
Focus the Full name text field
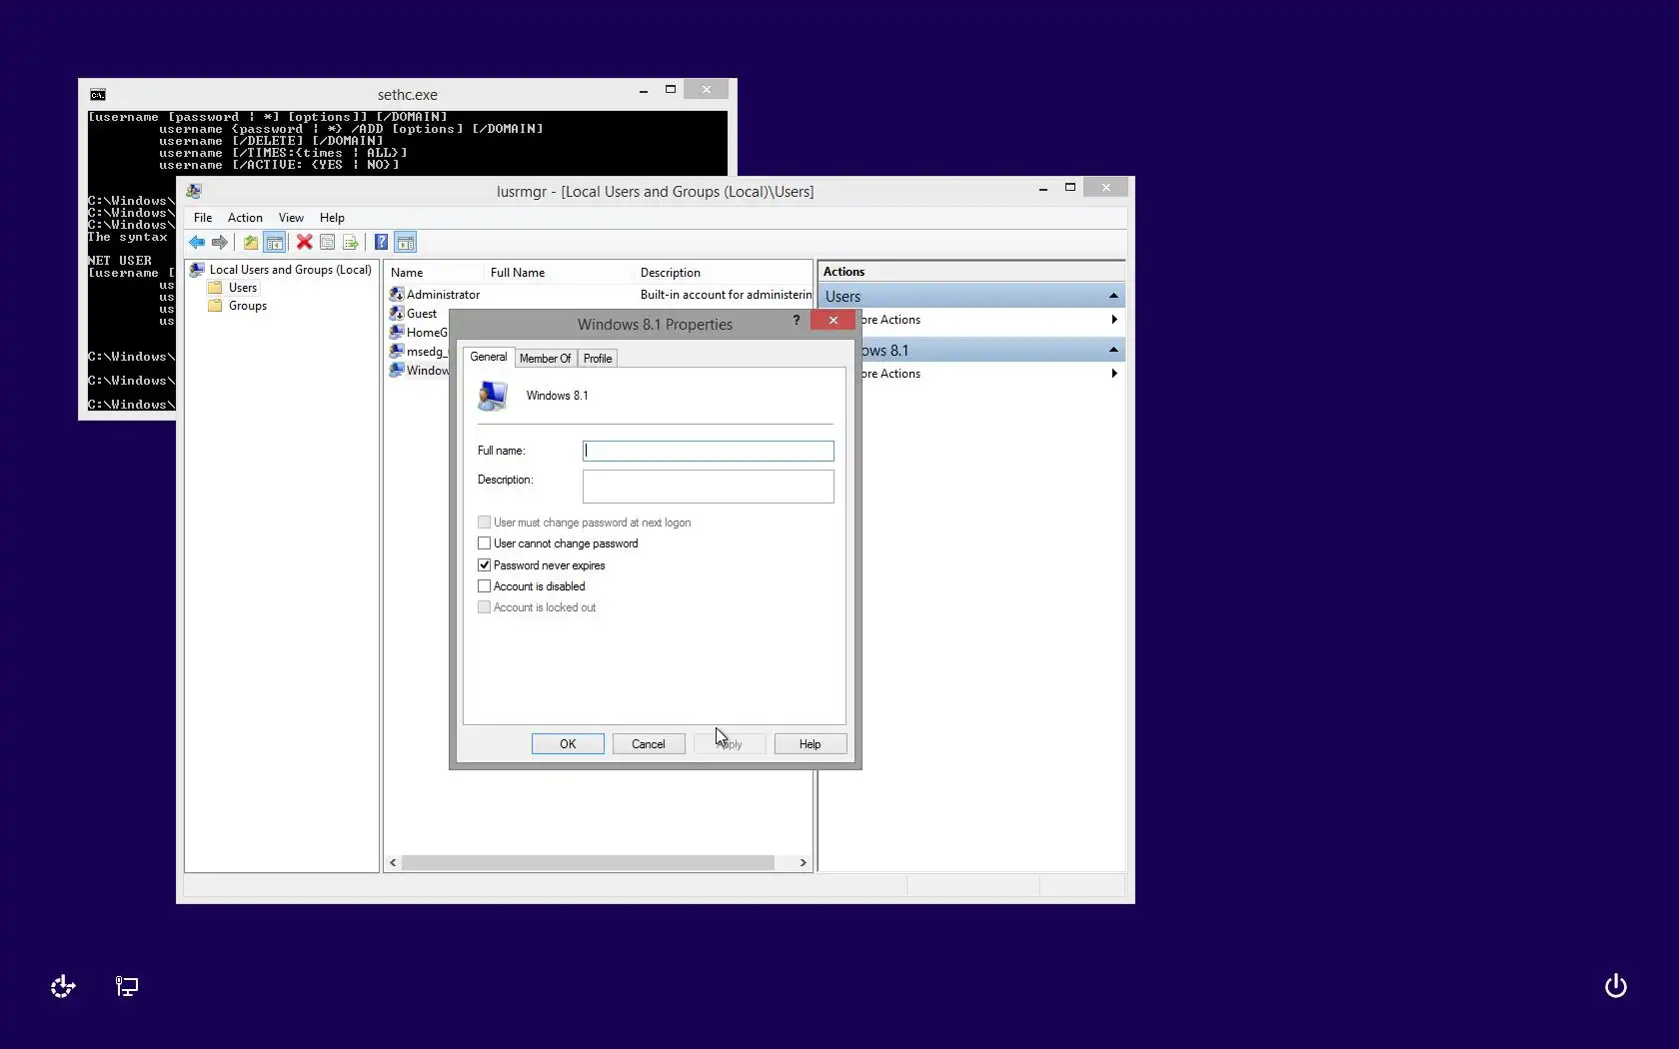pyautogui.click(x=709, y=452)
